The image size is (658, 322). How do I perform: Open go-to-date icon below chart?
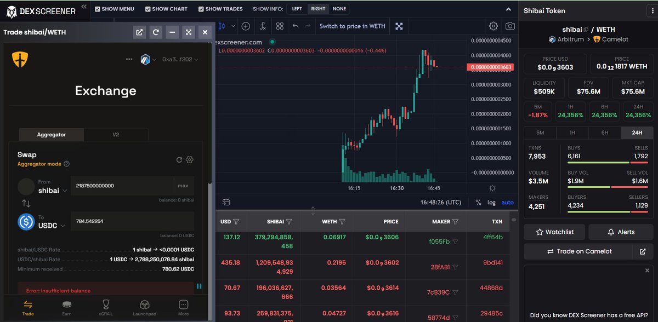(226, 202)
